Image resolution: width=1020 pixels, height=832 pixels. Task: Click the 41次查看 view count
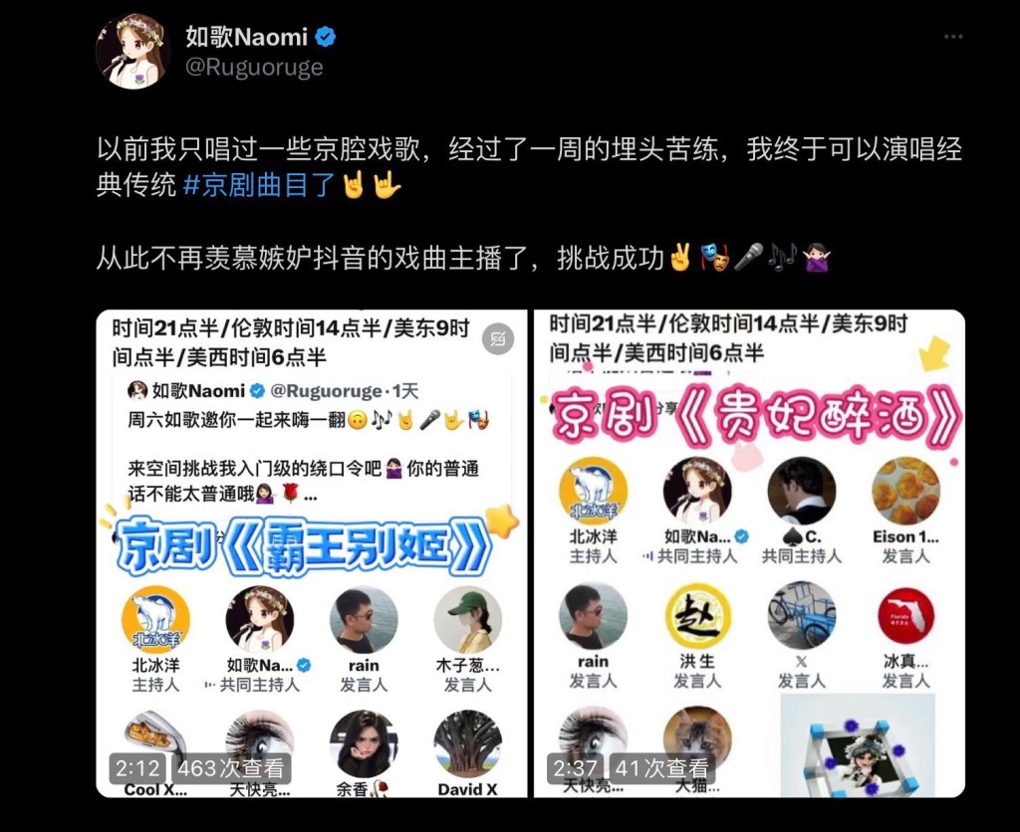[661, 768]
